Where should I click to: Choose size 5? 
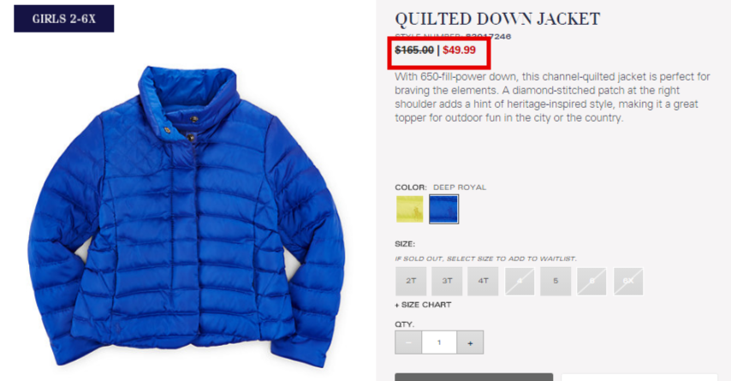point(556,281)
